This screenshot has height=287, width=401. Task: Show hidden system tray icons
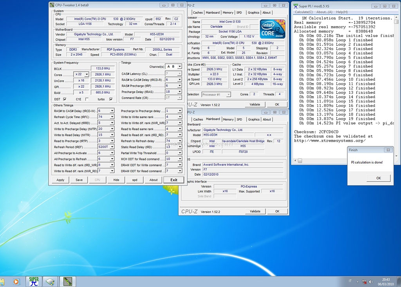point(358,282)
